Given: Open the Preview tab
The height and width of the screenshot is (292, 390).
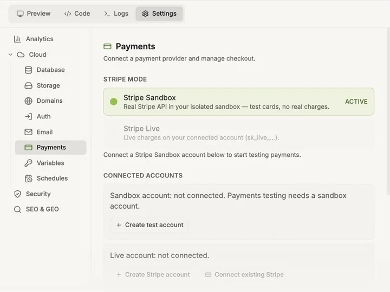Looking at the screenshot, I should pyautogui.click(x=34, y=14).
